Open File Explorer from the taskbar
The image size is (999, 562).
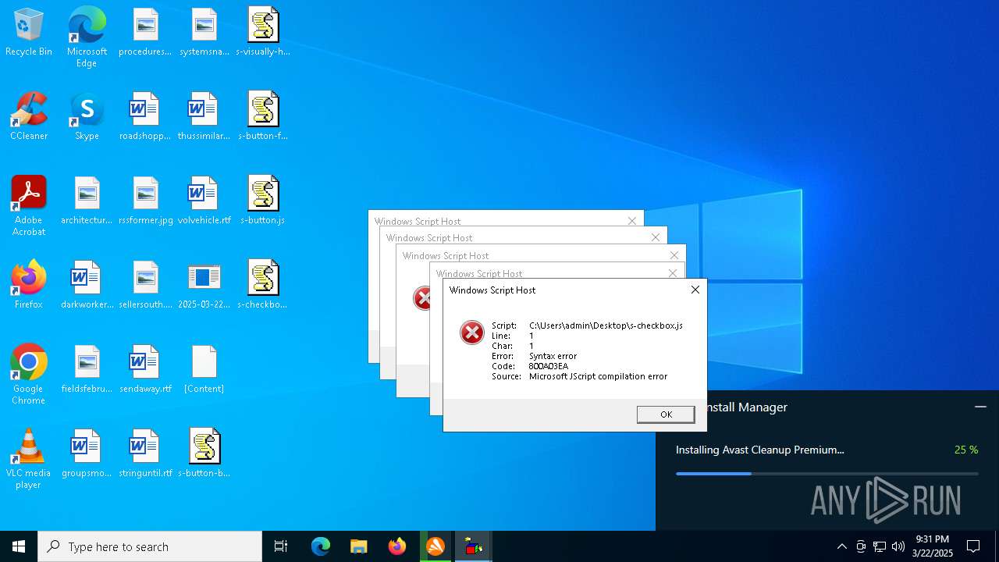(x=358, y=546)
